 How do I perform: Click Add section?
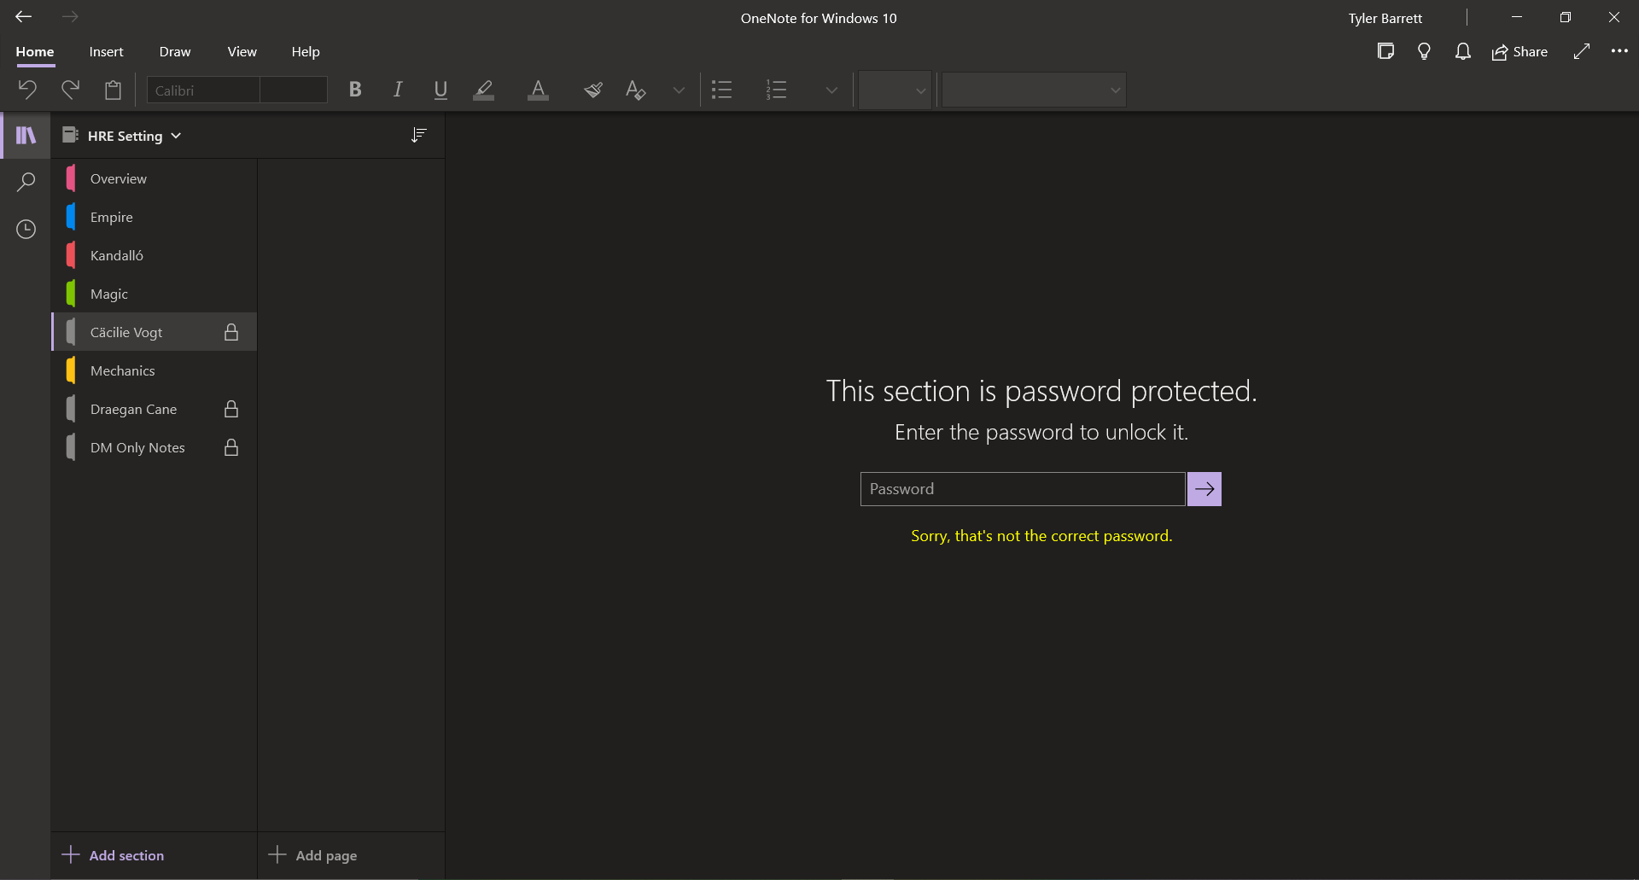tap(114, 855)
